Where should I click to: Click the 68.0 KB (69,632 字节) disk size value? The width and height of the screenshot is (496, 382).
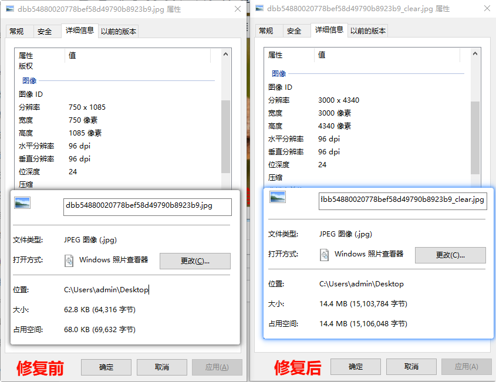click(100, 330)
